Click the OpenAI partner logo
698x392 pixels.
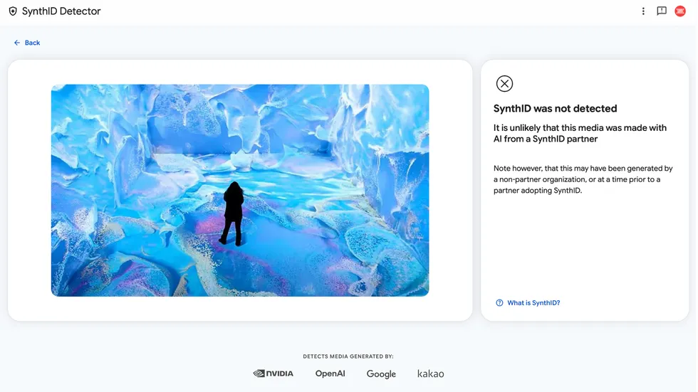330,374
